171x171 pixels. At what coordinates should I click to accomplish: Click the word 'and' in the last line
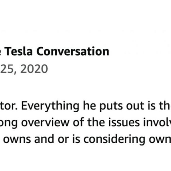[44, 139]
